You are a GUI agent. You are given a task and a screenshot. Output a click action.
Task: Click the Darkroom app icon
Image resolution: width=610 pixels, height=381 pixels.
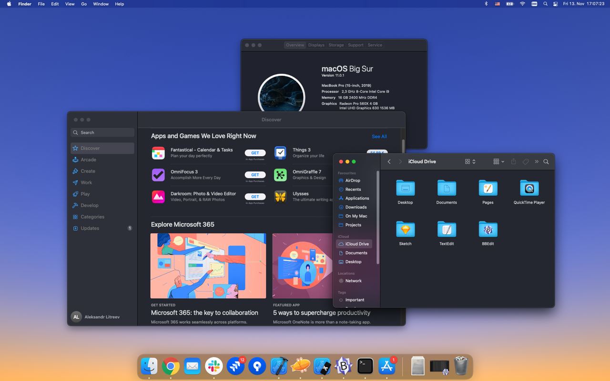click(158, 197)
